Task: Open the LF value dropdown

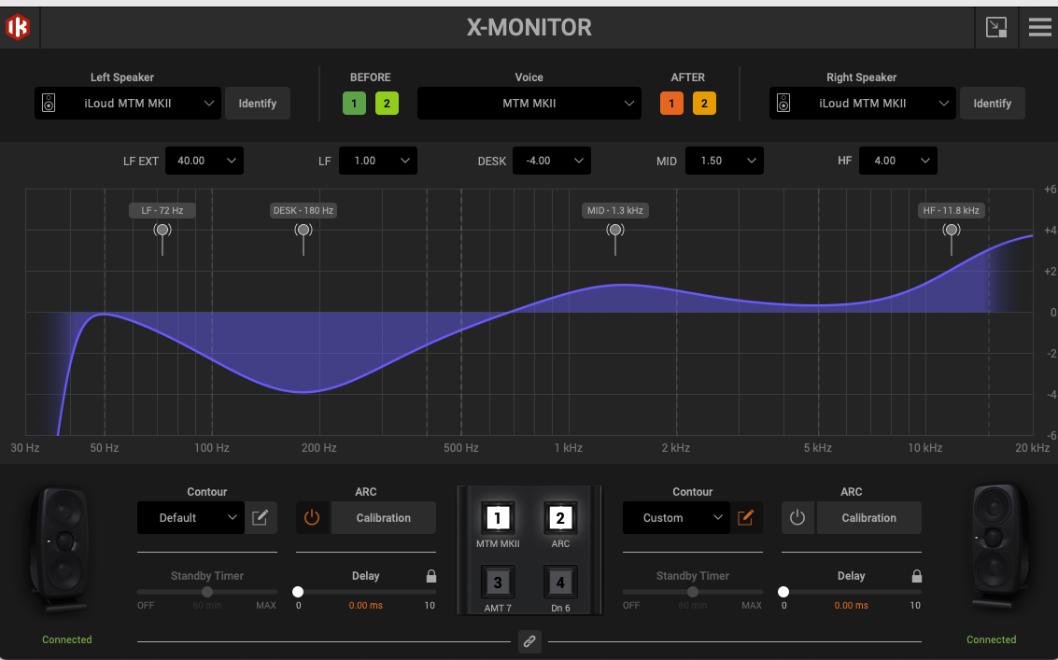Action: (x=378, y=161)
